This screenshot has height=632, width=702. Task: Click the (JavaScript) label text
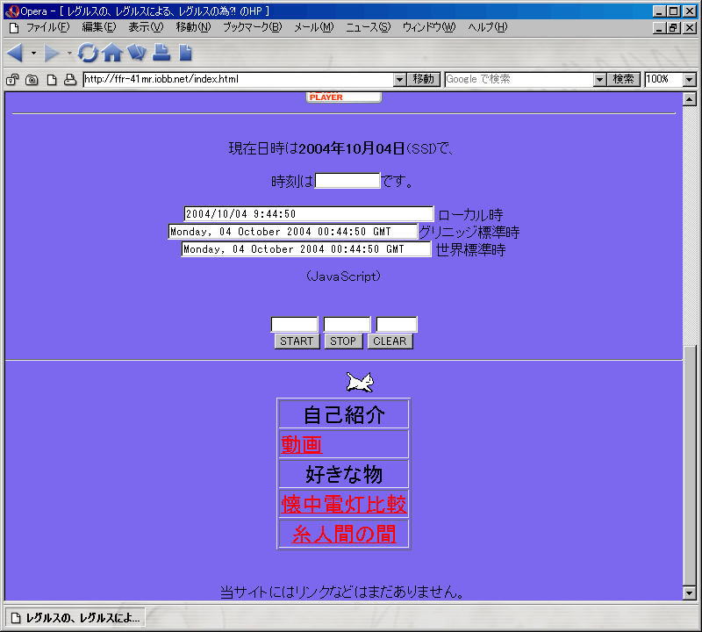(343, 276)
